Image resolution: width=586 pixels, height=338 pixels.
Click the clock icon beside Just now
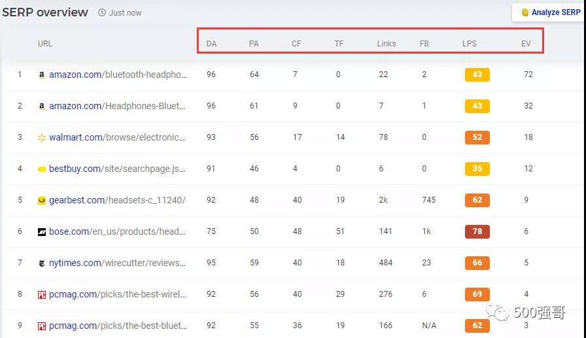[x=102, y=13]
